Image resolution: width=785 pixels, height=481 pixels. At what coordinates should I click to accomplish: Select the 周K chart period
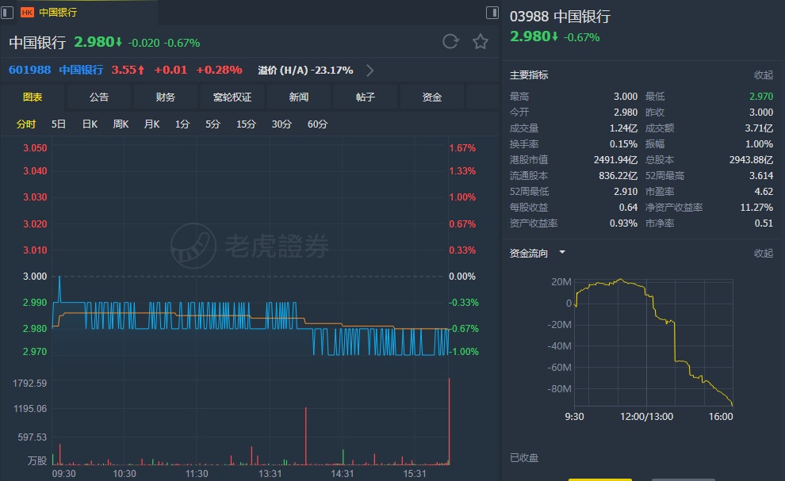(x=121, y=124)
